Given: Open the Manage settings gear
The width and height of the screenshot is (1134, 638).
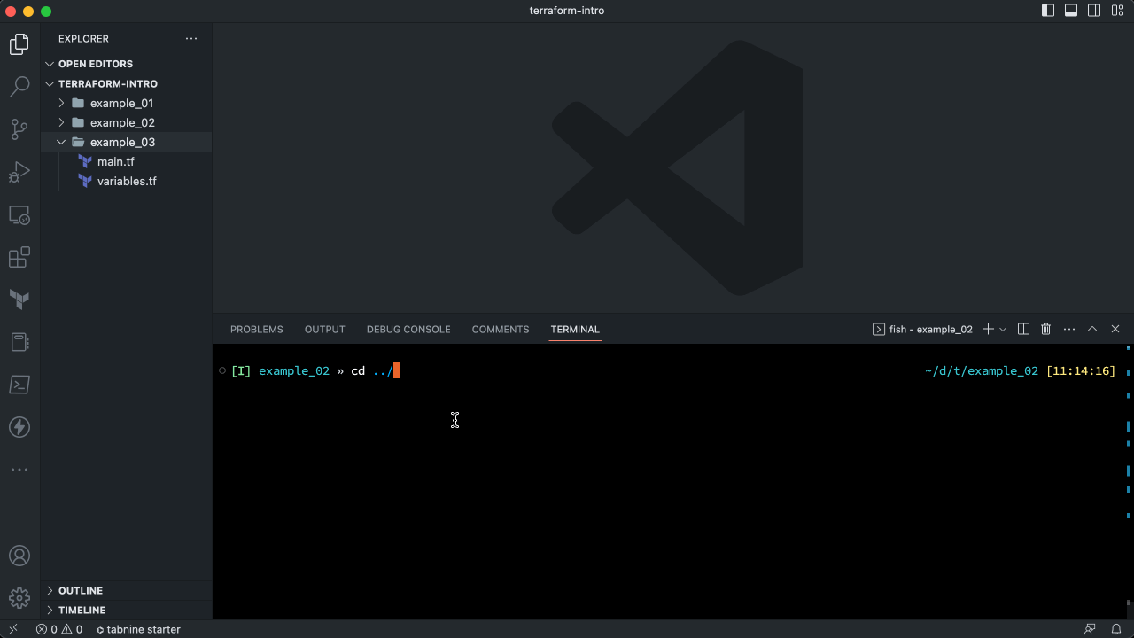Looking at the screenshot, I should click(19, 597).
